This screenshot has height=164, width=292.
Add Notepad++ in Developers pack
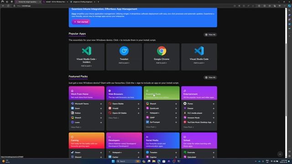139,153
